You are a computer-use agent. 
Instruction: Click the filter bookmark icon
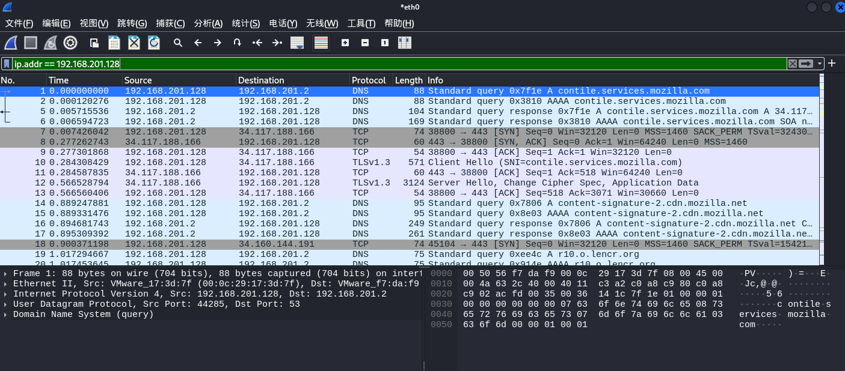[x=7, y=64]
